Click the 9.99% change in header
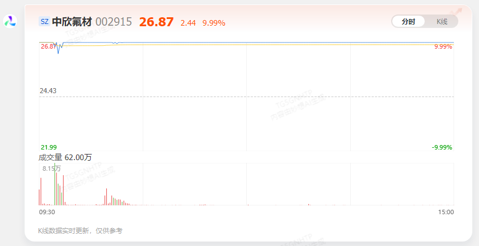The width and height of the screenshot is (479, 246). point(214,23)
